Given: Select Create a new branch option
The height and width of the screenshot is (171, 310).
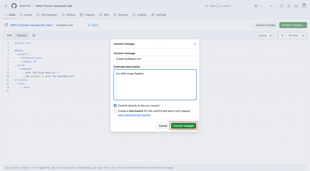Looking at the screenshot, I should coord(115,111).
